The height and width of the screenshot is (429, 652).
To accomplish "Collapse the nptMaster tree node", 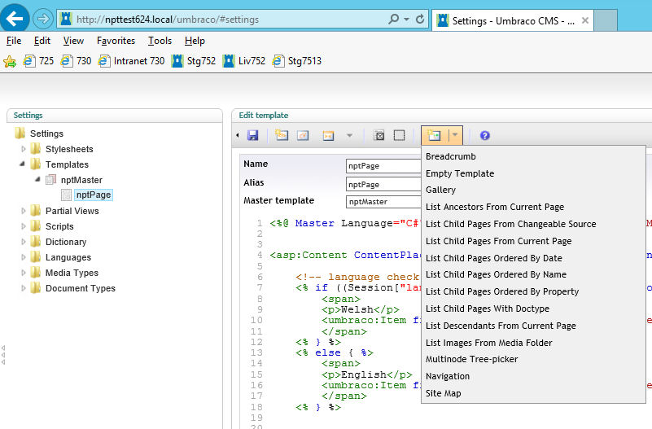I will pos(37,180).
